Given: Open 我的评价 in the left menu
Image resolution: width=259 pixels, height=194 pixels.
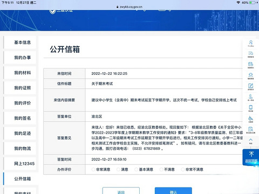Looking at the screenshot, I should coord(20,103).
